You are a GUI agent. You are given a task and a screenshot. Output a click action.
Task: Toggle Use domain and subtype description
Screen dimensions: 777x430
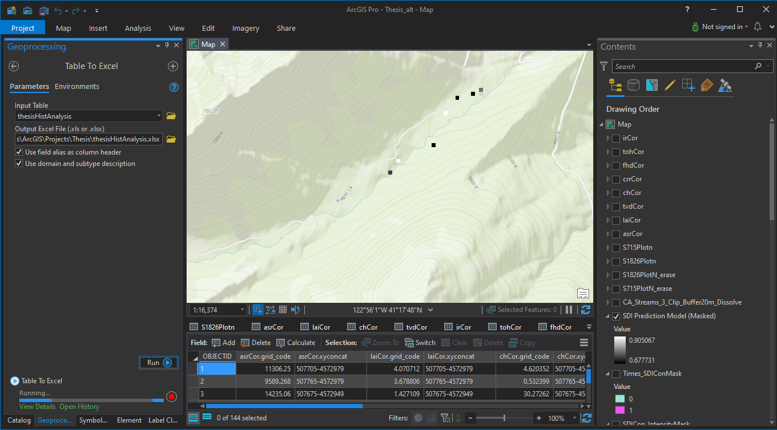[x=19, y=164]
